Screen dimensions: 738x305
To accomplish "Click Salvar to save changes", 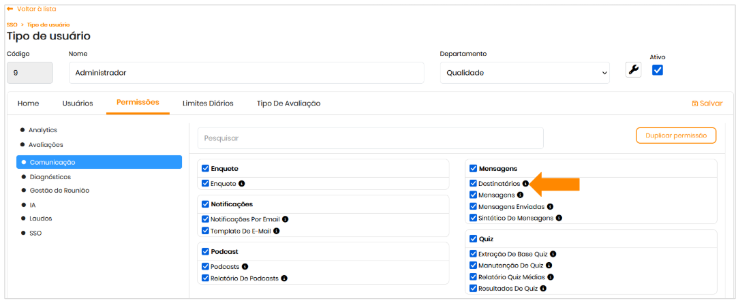I will pyautogui.click(x=707, y=103).
